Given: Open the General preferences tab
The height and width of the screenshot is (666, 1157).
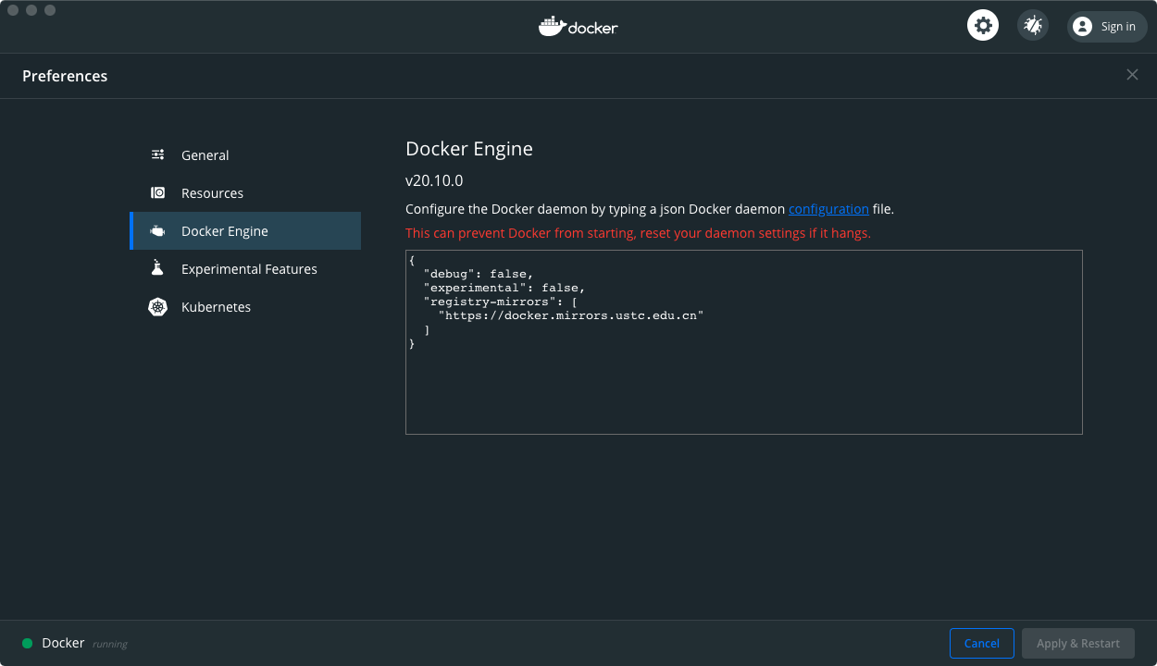Looking at the screenshot, I should [245, 155].
